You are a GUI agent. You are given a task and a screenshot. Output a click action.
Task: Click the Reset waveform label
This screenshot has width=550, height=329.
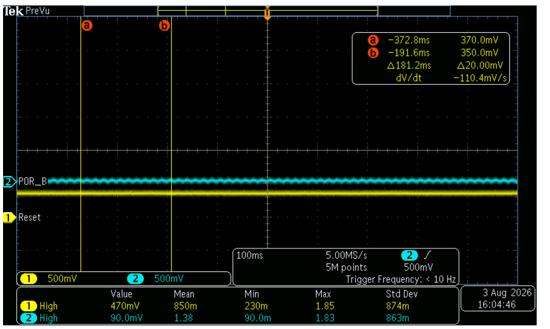(30, 218)
